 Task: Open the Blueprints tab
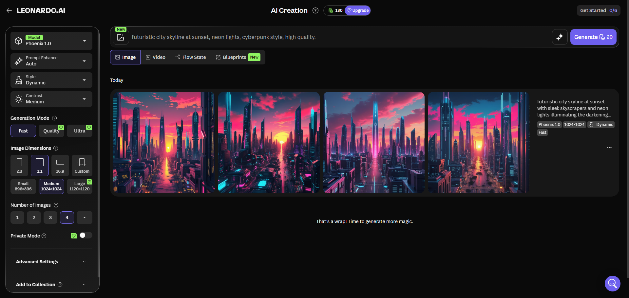pos(234,57)
